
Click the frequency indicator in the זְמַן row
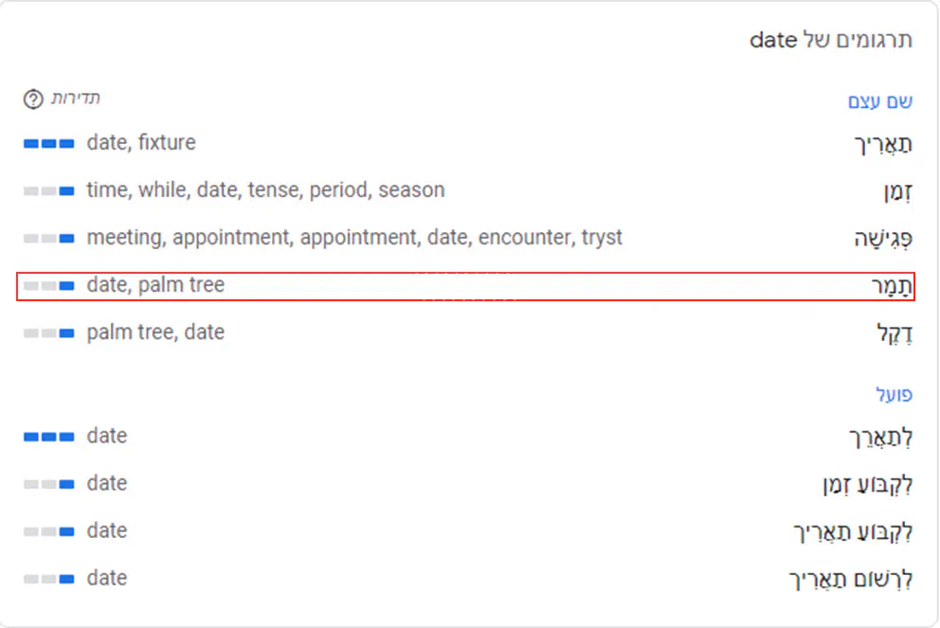tap(48, 190)
